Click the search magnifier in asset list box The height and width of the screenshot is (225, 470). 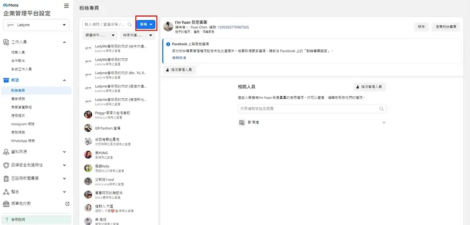point(130,24)
